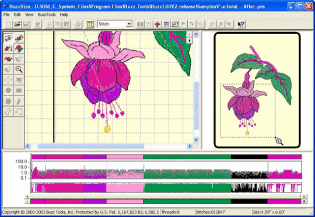Click the greyed play arrow icon
Image resolution: width=315 pixels, height=217 pixels.
[183, 24]
